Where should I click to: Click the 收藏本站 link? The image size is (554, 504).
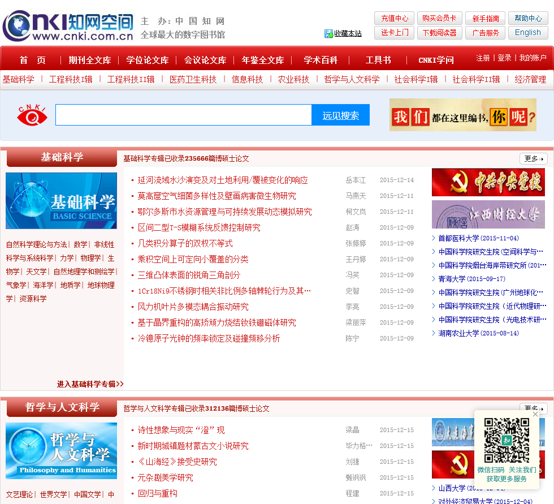(x=348, y=33)
